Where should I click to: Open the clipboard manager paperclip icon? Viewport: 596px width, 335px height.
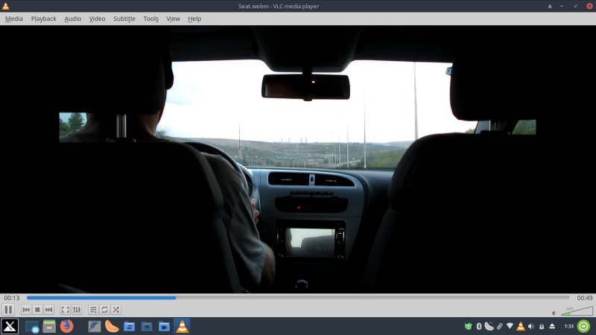[x=499, y=326]
